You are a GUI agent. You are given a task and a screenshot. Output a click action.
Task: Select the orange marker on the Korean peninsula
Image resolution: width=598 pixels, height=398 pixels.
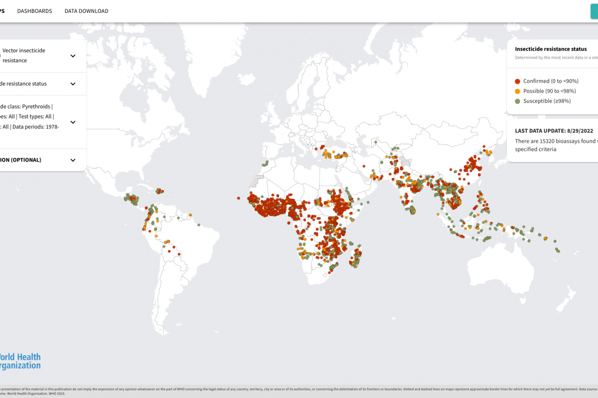(489, 152)
